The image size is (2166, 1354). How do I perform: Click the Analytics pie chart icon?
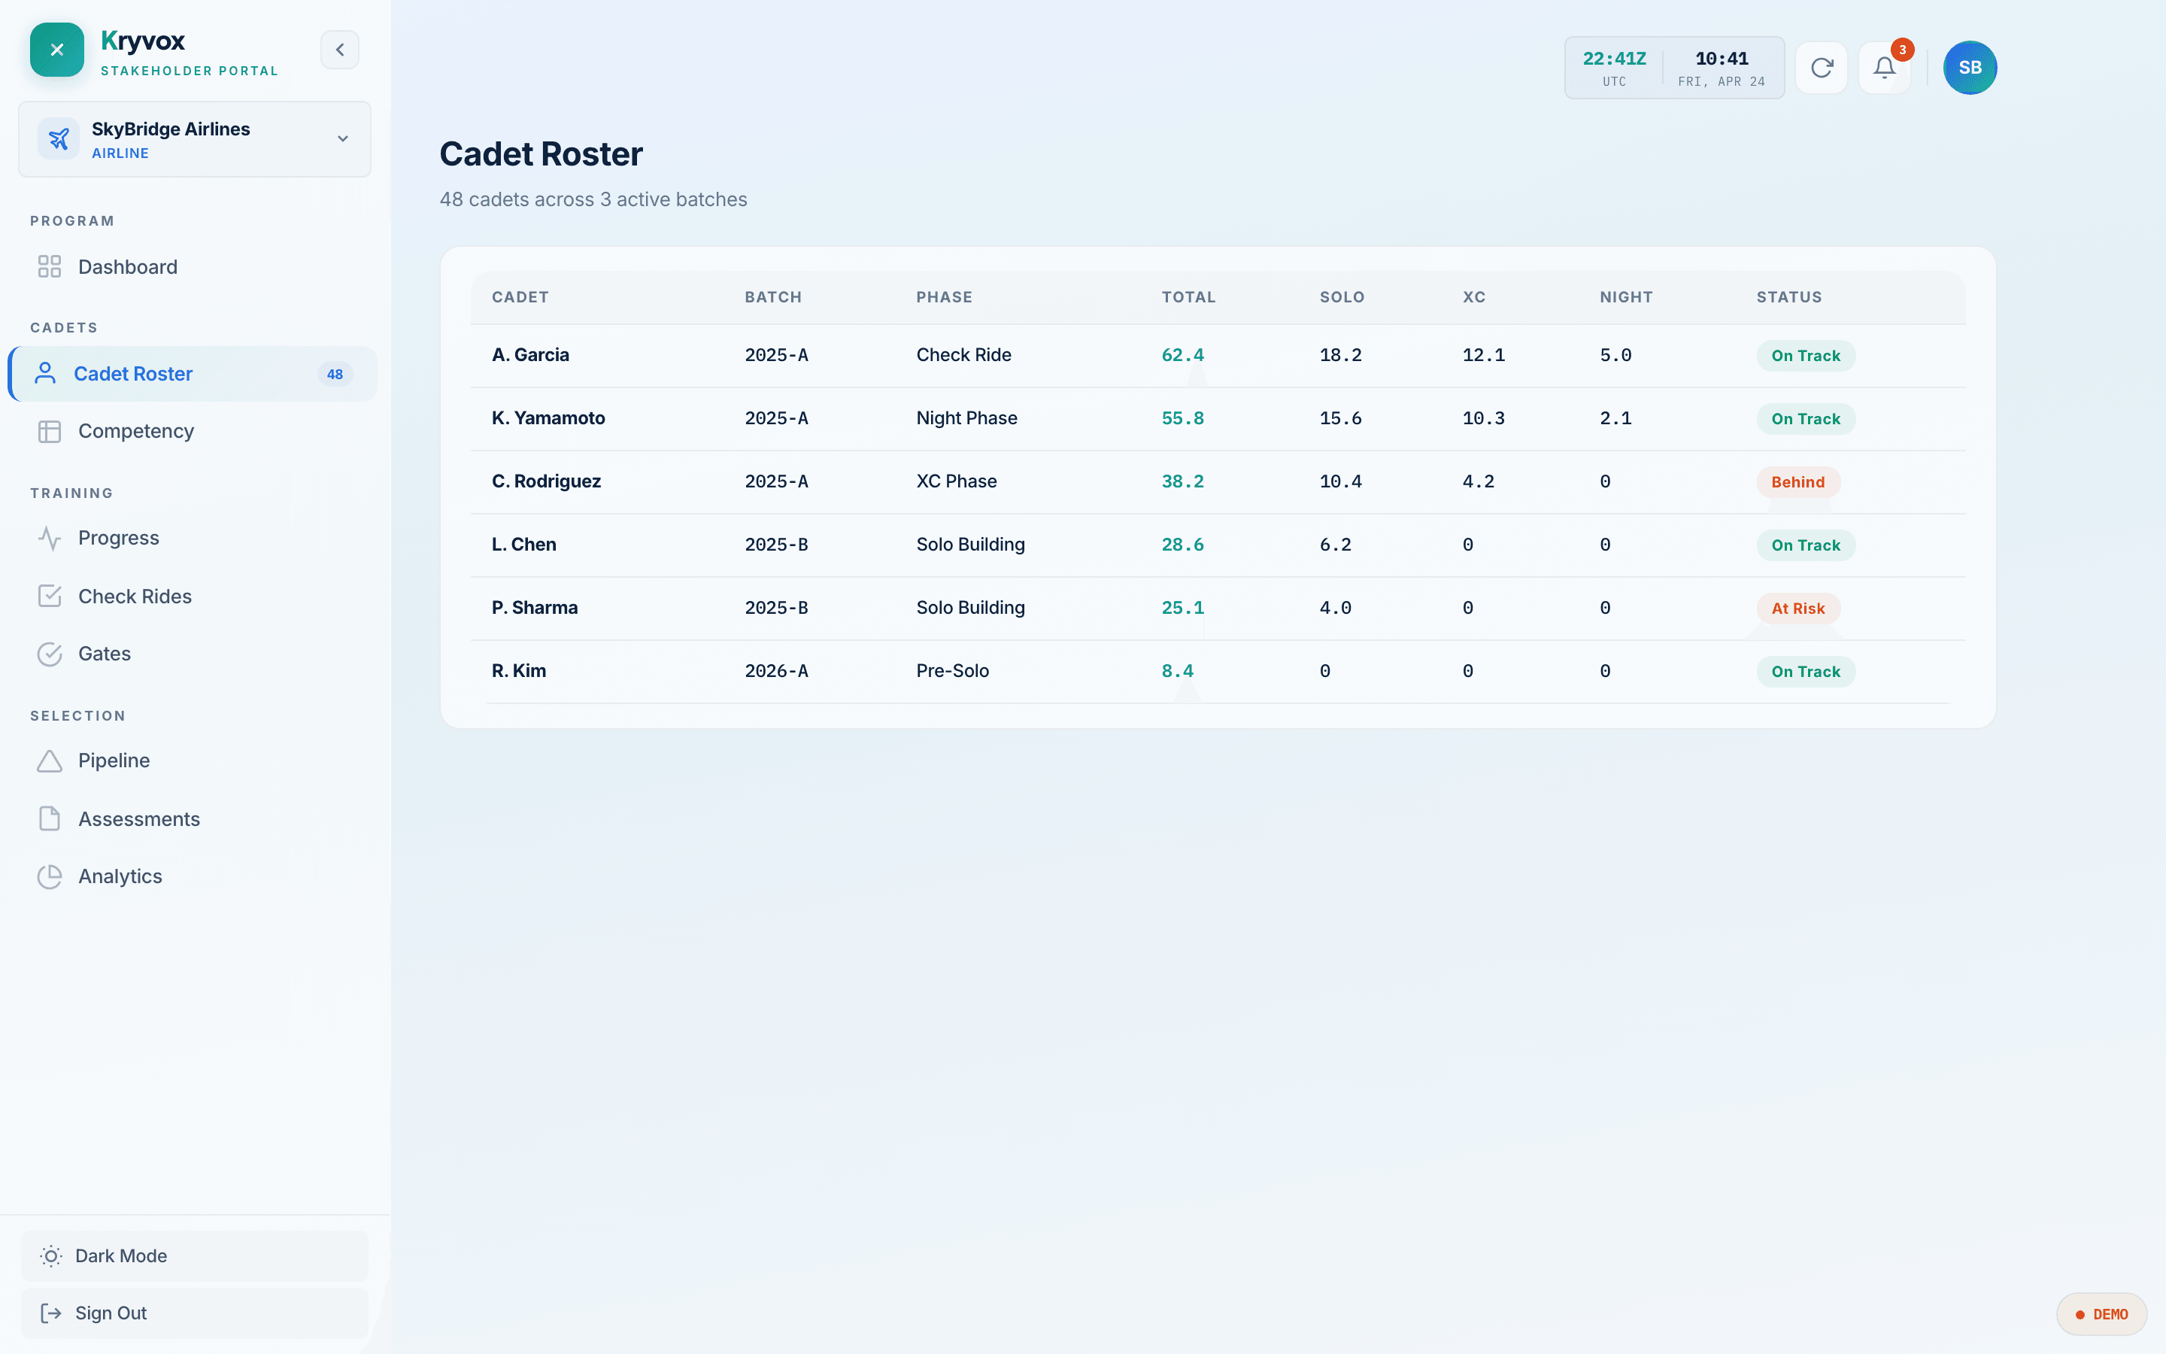click(50, 876)
